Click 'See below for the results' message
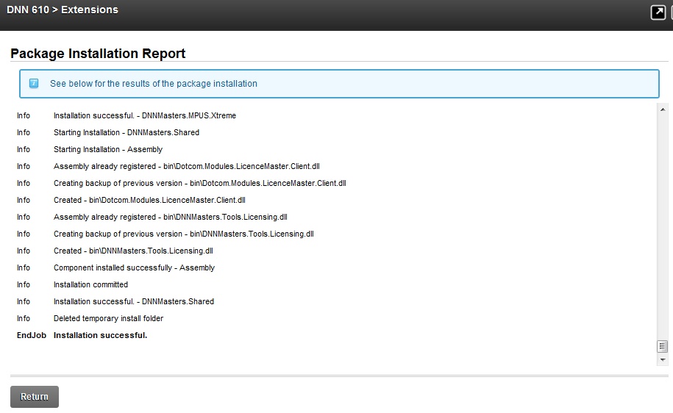Screen dimensions: 673x413 click(x=154, y=84)
